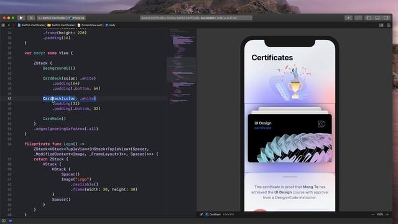
Task: Click 'fileprivate func Logo() ->' line
Action: click(54, 144)
